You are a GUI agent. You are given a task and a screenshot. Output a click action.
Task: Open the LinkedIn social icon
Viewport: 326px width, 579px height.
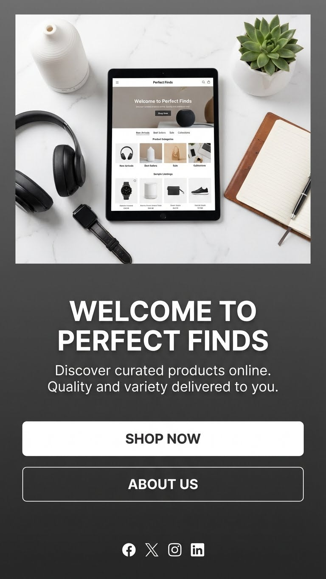tap(197, 550)
